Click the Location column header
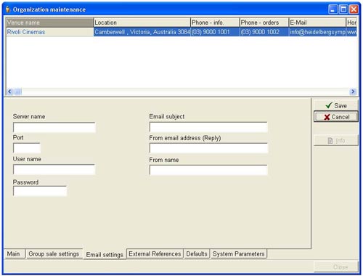The width and height of the screenshot is (363, 276). (142, 23)
